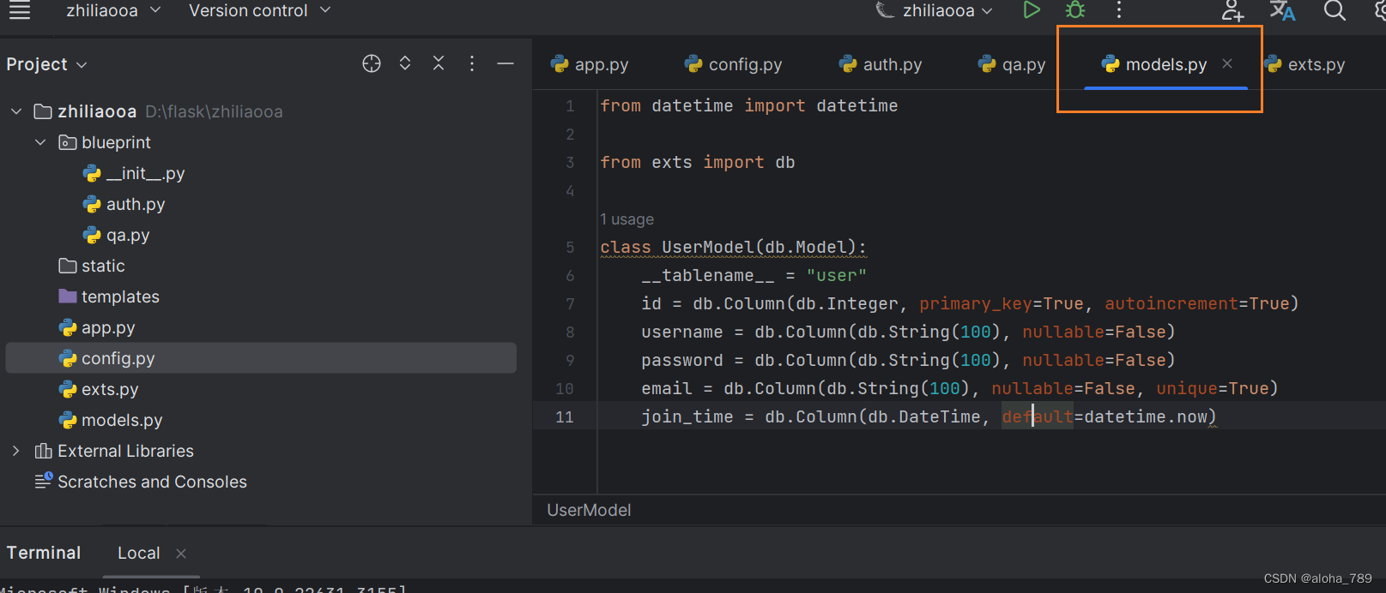Click the UserModel breadcrumb
1386x593 pixels.
(589, 510)
